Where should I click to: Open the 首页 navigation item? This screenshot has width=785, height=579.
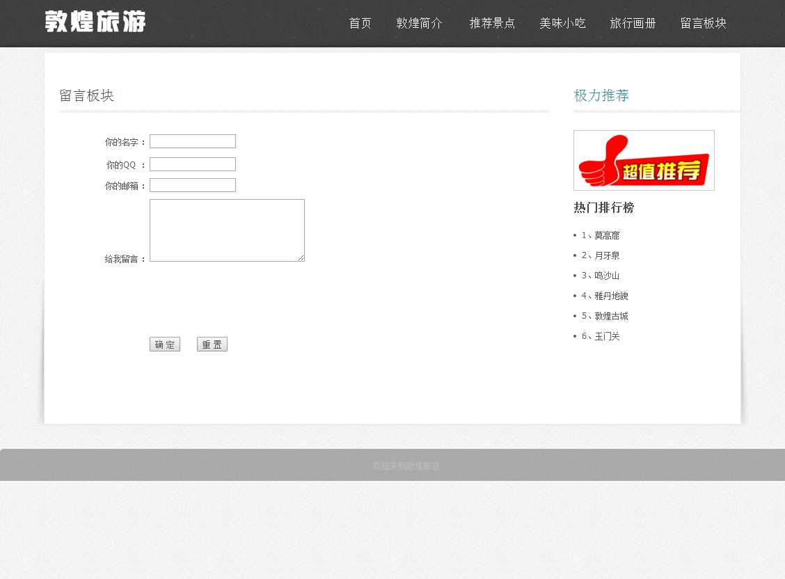pos(360,23)
